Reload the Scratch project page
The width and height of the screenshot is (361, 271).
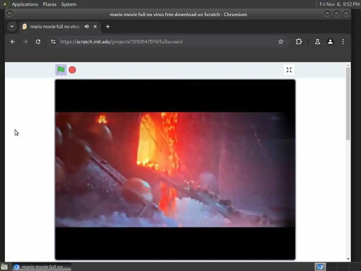[38, 42]
